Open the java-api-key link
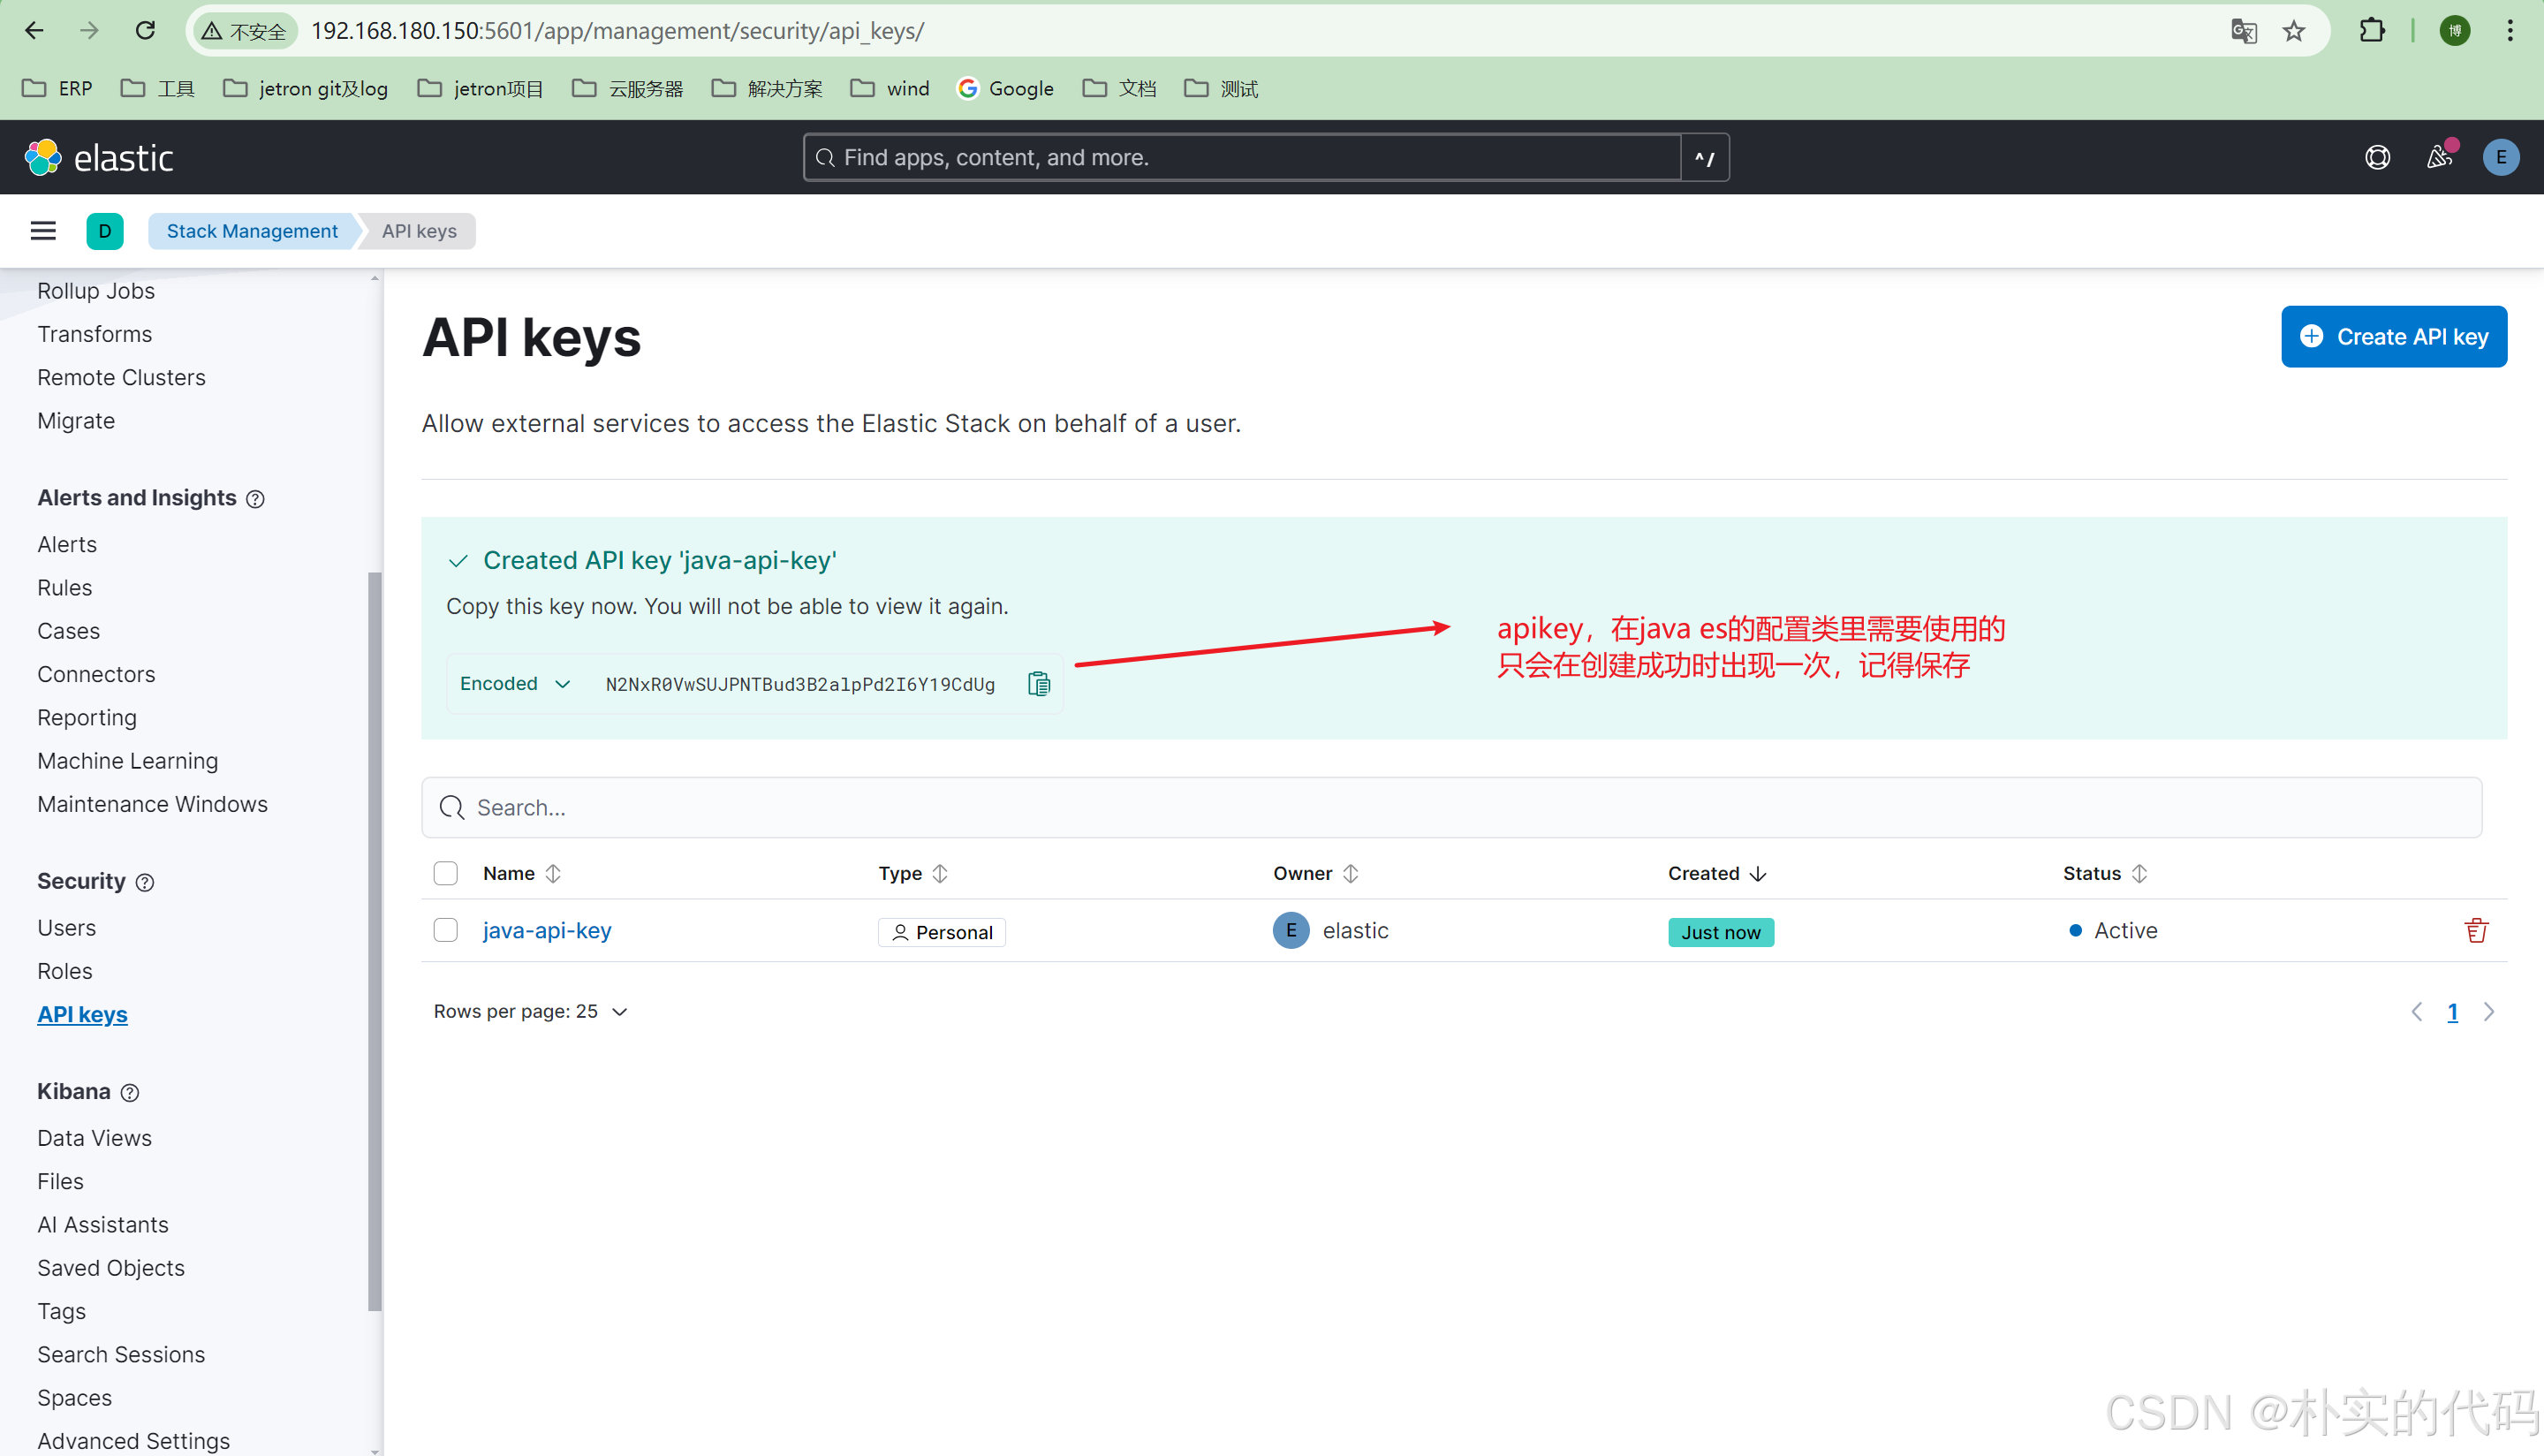The width and height of the screenshot is (2544, 1456). click(547, 931)
